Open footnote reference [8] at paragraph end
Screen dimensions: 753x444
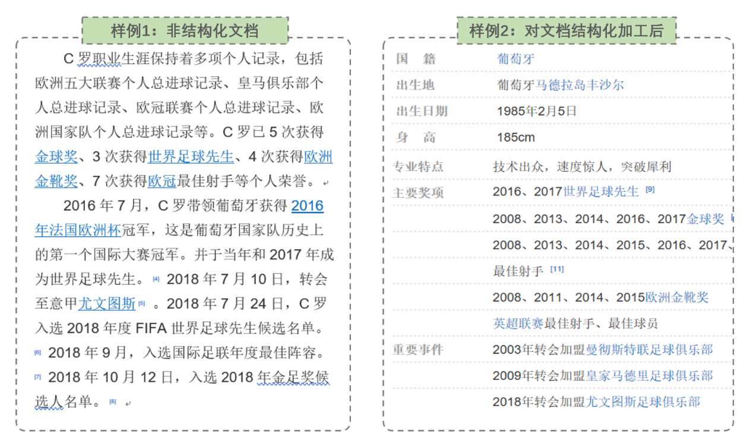click(x=113, y=402)
